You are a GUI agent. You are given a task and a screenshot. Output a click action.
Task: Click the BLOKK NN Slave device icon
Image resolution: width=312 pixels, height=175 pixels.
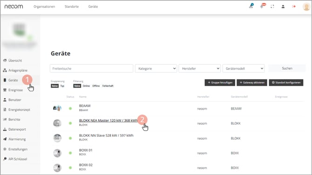57,138
